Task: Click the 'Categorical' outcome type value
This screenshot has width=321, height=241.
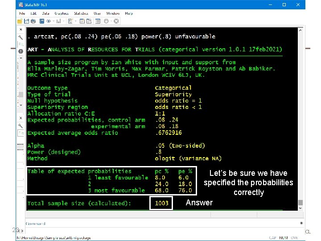Action: point(173,88)
